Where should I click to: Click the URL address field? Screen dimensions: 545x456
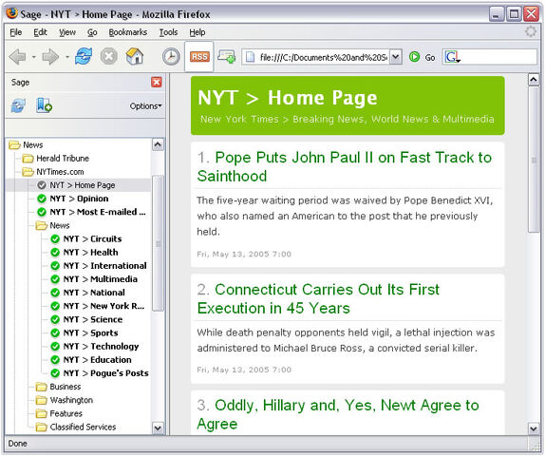(323, 57)
